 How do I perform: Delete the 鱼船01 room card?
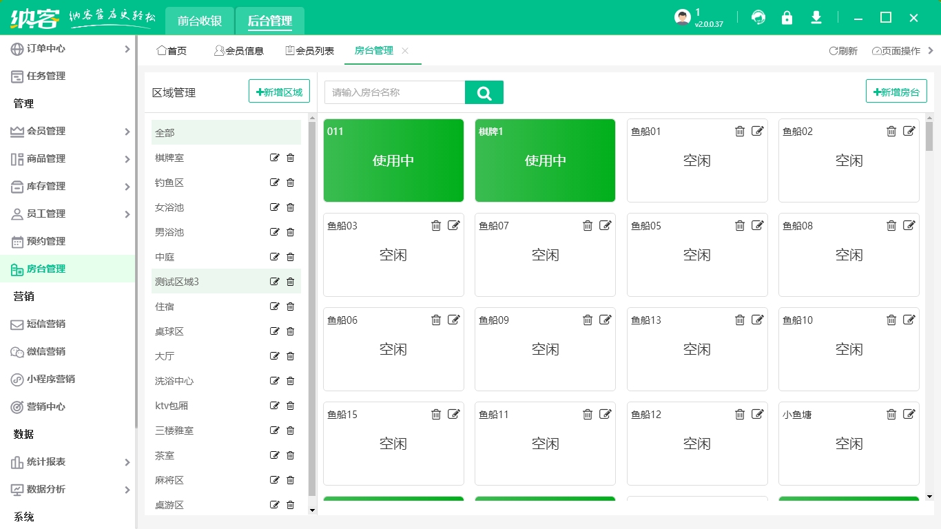739,131
